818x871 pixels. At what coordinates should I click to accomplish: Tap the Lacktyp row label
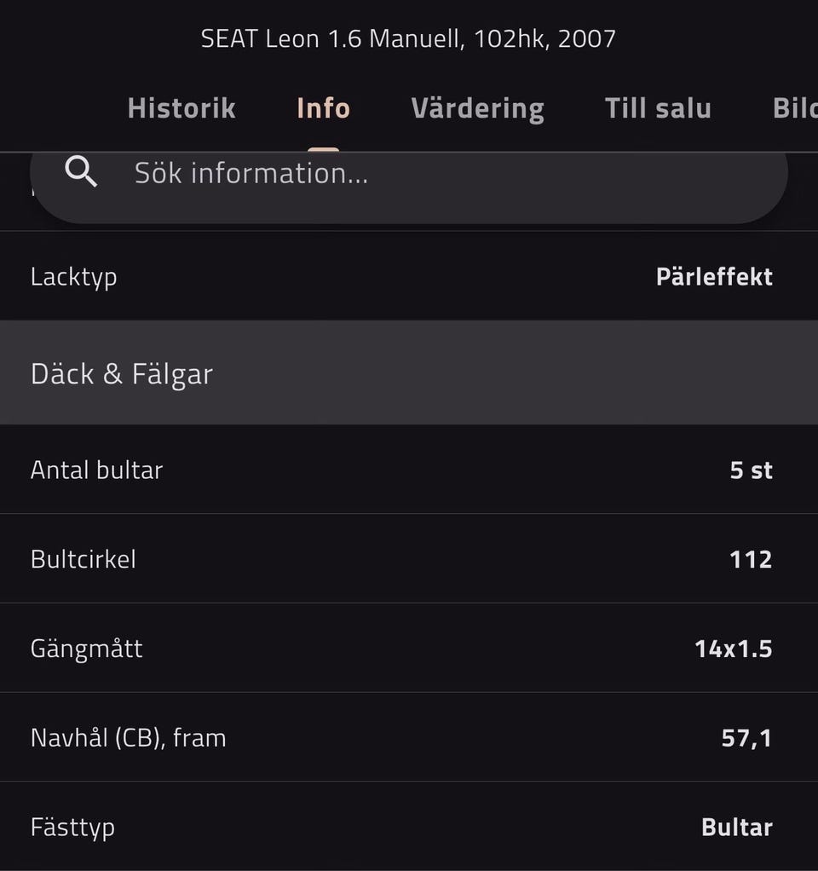[x=74, y=277]
